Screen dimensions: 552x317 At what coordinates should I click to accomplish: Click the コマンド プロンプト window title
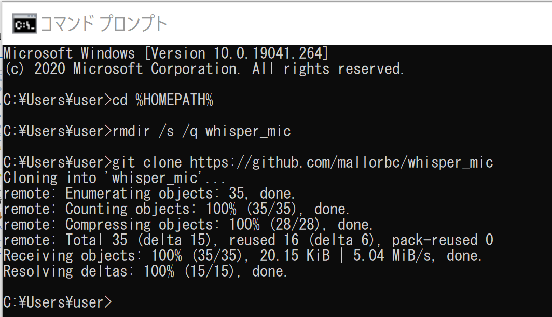point(104,23)
